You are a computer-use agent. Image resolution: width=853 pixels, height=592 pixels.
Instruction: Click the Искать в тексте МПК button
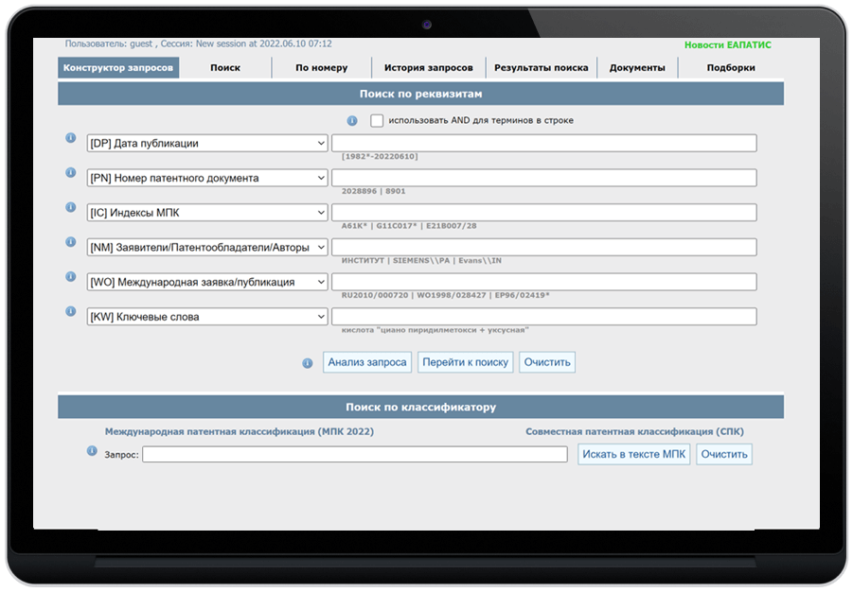633,454
